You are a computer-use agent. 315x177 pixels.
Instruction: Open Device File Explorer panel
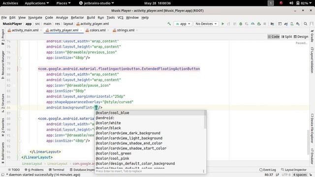point(312,128)
